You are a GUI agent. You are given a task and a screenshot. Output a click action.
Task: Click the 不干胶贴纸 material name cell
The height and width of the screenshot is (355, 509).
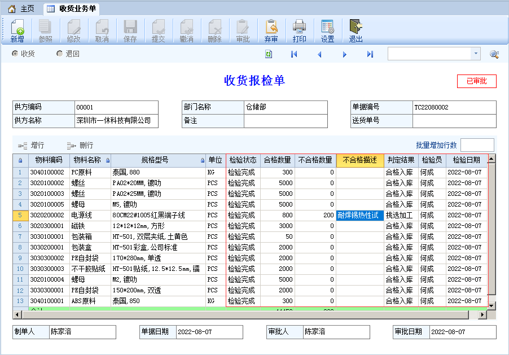(x=90, y=269)
